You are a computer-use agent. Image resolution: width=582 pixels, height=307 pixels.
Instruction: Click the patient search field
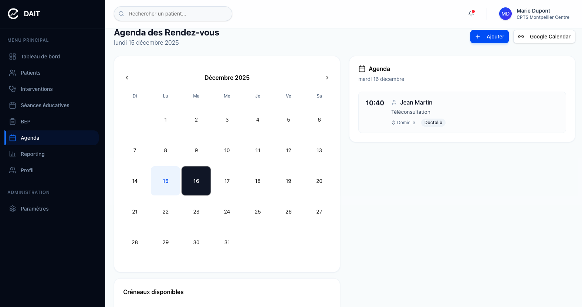click(173, 14)
